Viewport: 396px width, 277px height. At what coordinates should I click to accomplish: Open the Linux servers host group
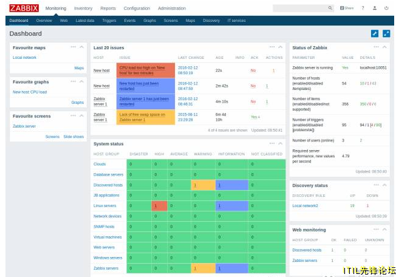(x=105, y=205)
